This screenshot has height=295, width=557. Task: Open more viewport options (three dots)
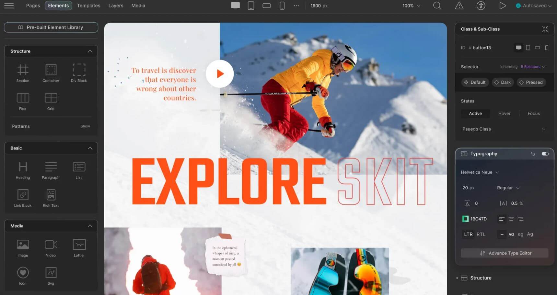coord(296,5)
